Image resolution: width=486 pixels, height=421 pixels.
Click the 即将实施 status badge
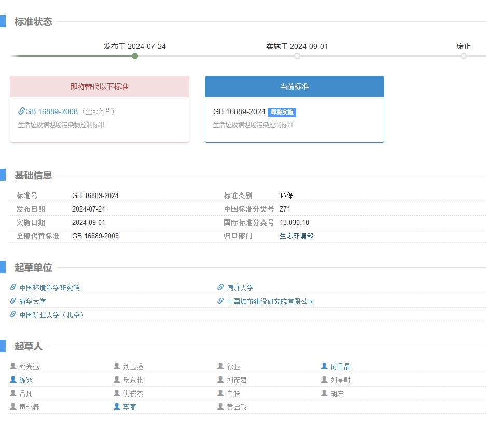(282, 112)
